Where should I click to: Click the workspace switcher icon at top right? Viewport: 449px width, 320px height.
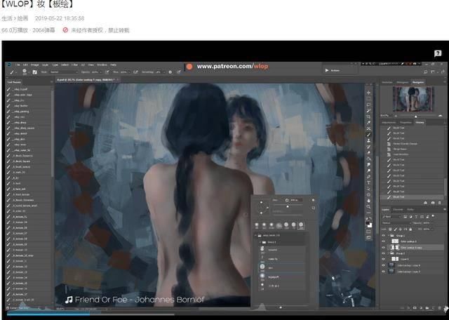pyautogui.click(x=433, y=72)
